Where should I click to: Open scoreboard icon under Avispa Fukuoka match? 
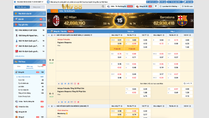pos(72,83)
